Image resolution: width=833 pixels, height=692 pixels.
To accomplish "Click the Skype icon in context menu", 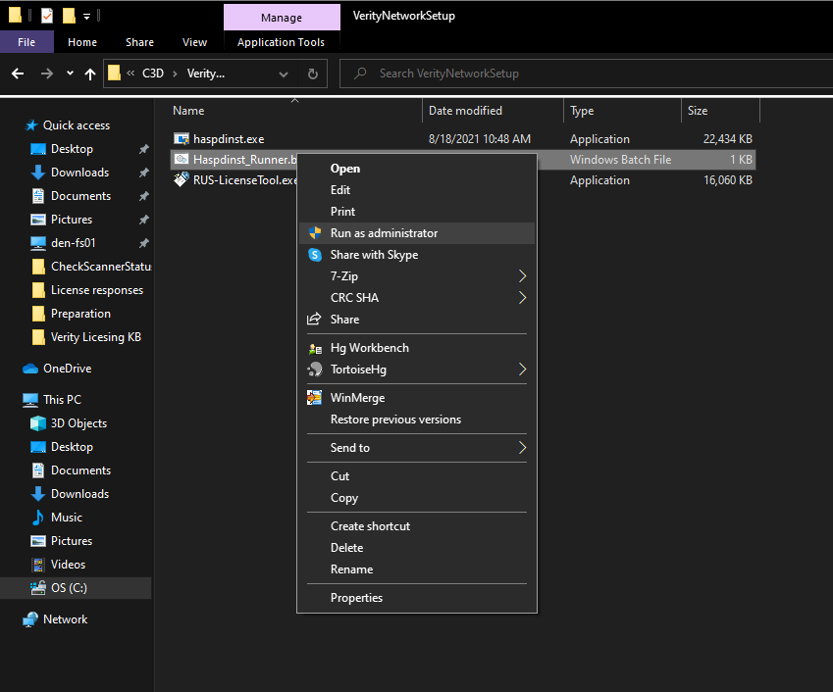I will [315, 255].
